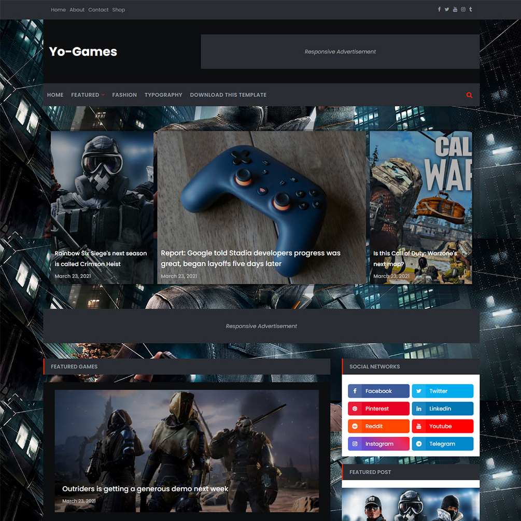
Task: Open the YouTube icon in the top bar
Action: coord(455,9)
